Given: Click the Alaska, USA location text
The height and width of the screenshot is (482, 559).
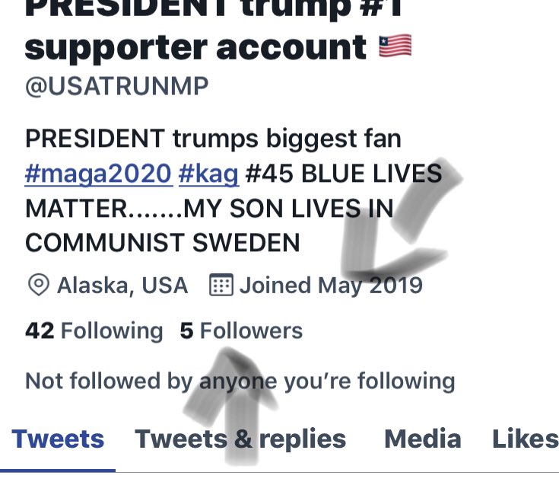Looking at the screenshot, I should pyautogui.click(x=122, y=286).
